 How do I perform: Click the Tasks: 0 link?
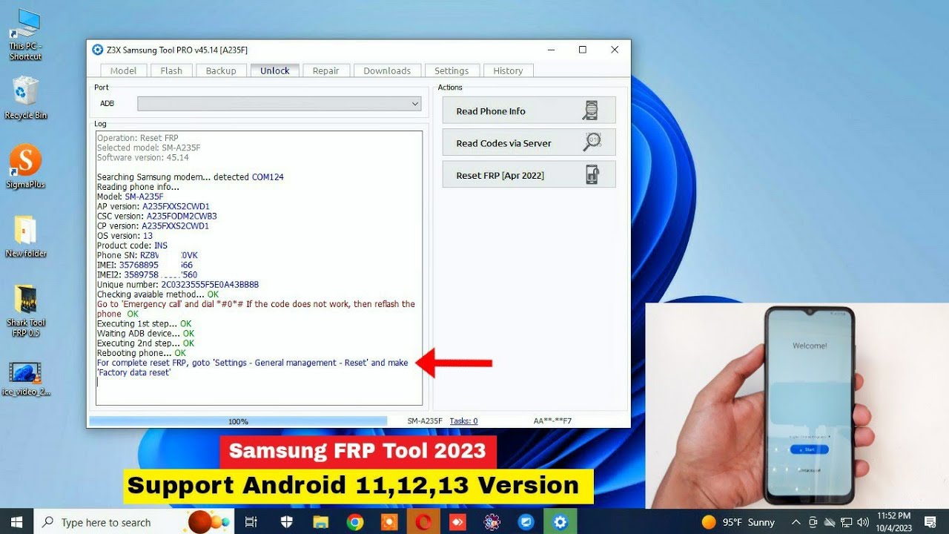pyautogui.click(x=463, y=421)
